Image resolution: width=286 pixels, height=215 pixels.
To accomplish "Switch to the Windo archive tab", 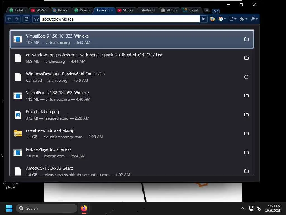I will 170,10.
